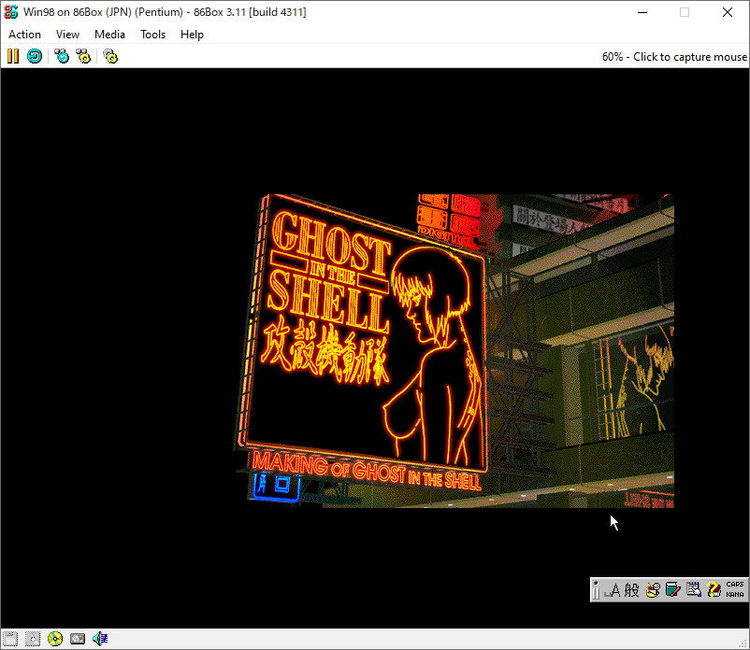Open IME dictionary book-with-pencil icon

(673, 590)
